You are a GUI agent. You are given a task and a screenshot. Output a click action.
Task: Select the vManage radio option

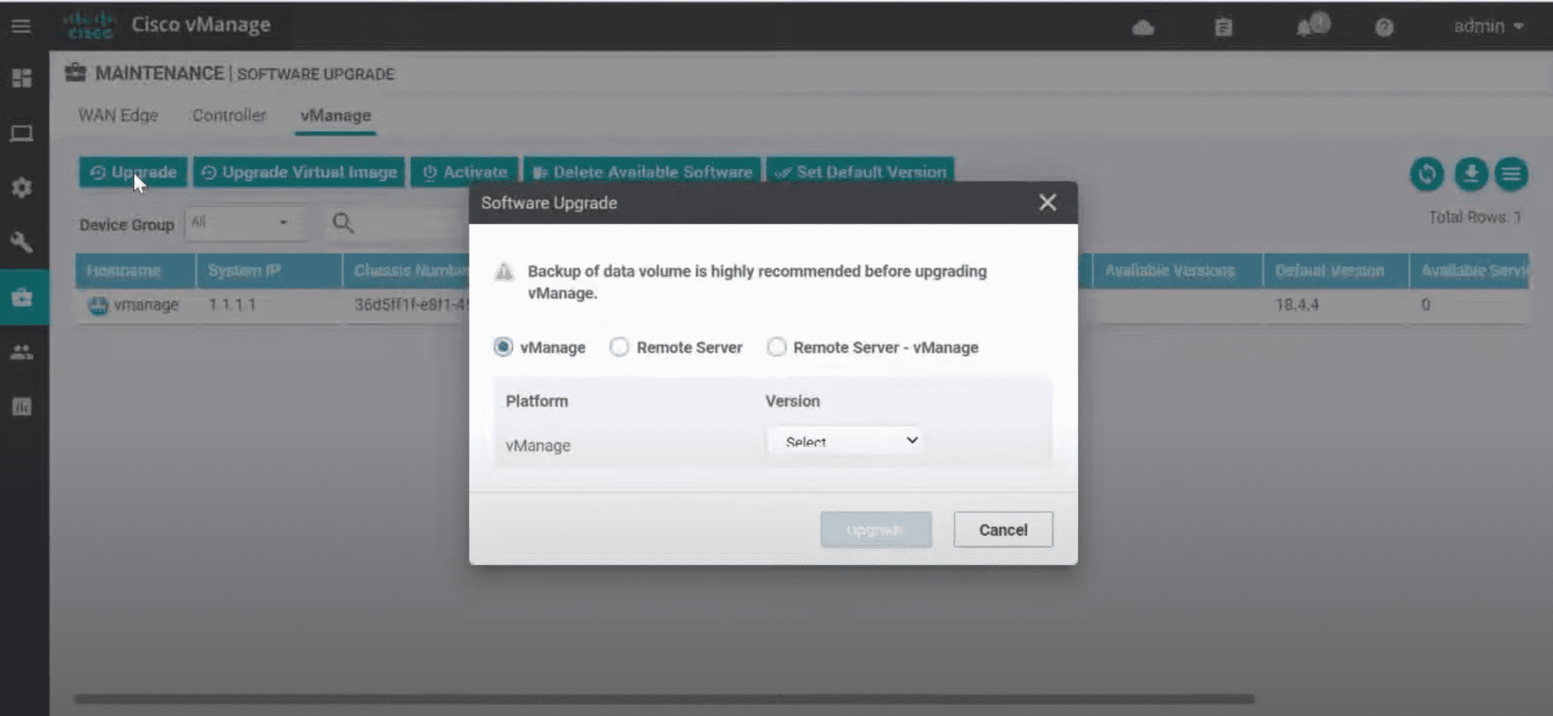[503, 347]
